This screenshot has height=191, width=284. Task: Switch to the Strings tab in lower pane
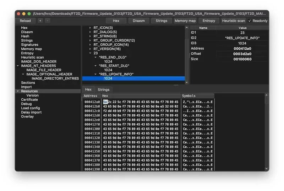point(103,89)
